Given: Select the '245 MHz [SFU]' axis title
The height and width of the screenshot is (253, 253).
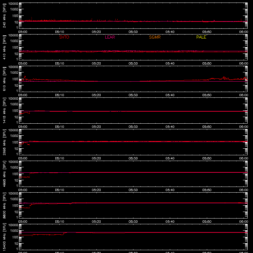Looking at the screenshot, I should [4, 16].
